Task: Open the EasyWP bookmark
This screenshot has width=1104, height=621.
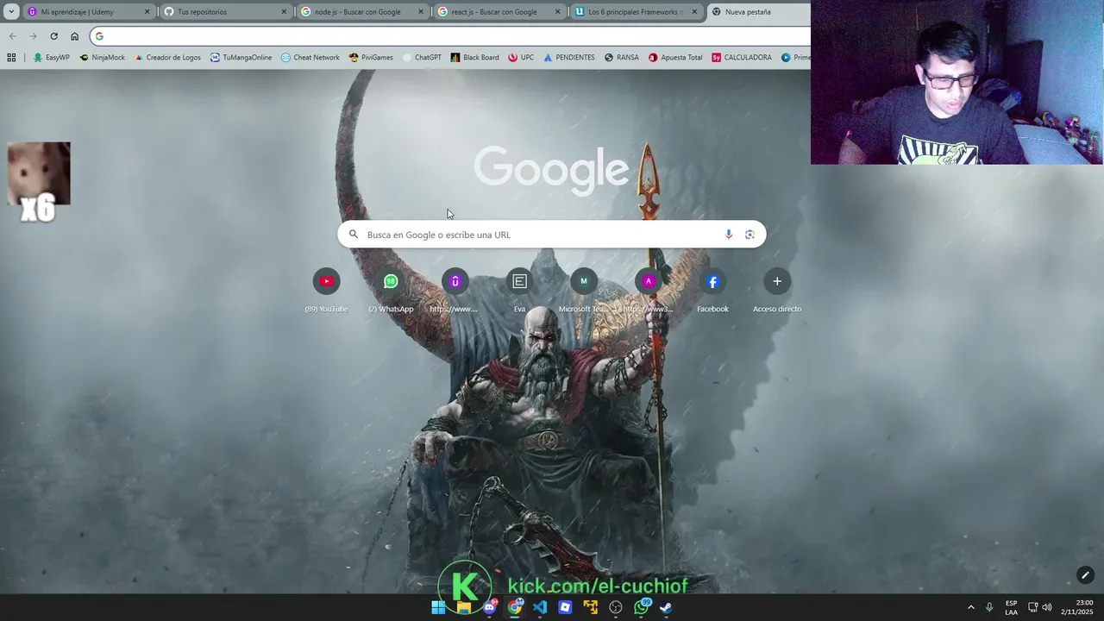Action: click(x=51, y=58)
